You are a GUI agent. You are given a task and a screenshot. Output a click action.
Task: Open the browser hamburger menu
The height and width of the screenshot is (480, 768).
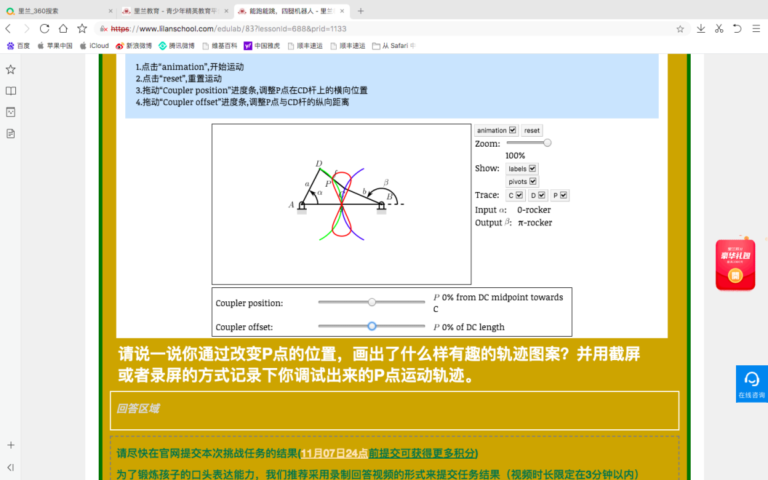click(x=756, y=29)
